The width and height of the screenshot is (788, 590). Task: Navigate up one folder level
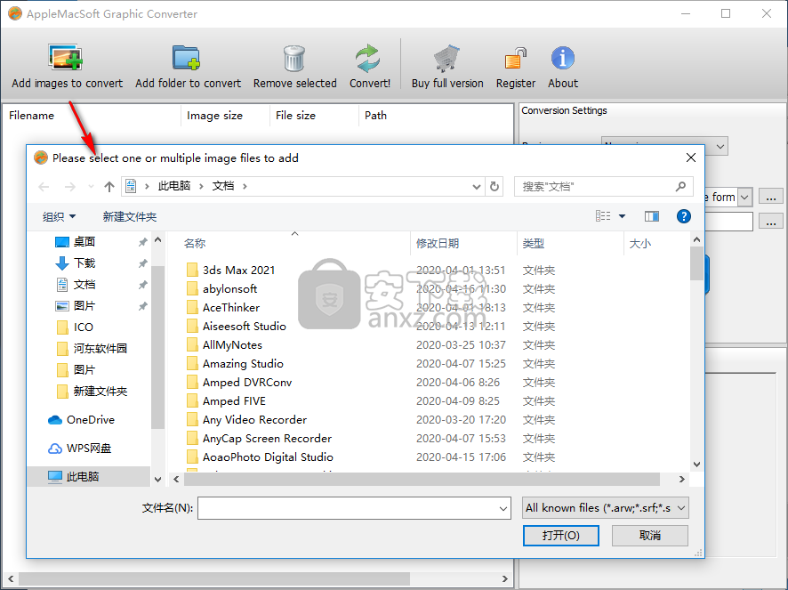click(109, 187)
